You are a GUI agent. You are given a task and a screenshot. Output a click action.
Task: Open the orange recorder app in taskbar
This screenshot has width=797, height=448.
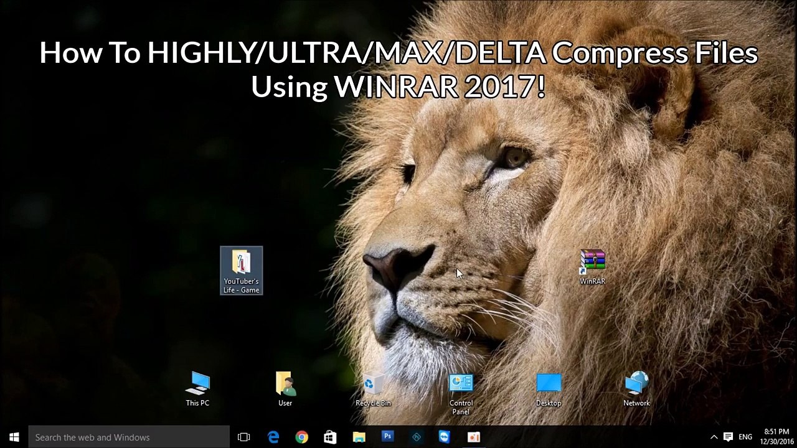(x=474, y=437)
